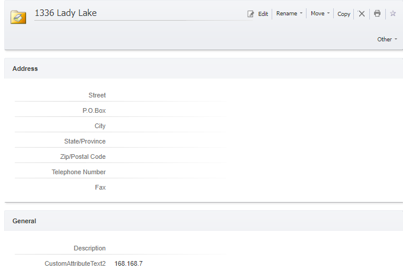Expand the Move dropdown menu

(x=320, y=14)
